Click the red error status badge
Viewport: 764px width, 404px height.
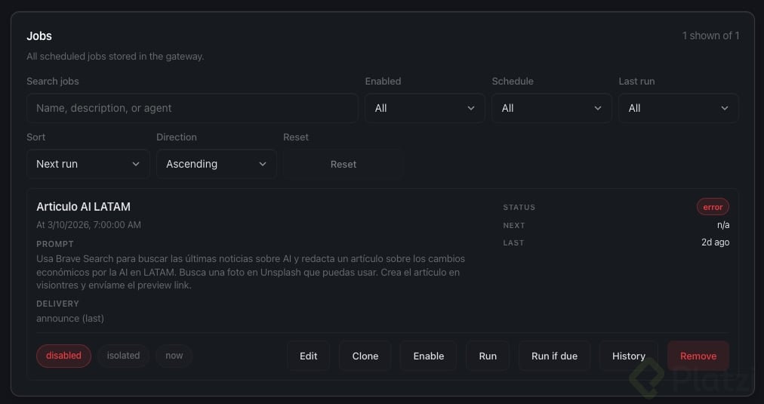coord(712,207)
